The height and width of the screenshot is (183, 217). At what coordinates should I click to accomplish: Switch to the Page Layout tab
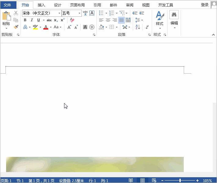click(x=77, y=5)
